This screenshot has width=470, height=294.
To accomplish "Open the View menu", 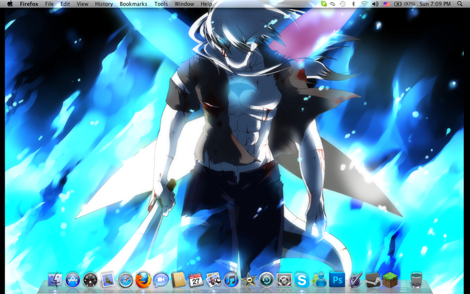I will [x=83, y=4].
